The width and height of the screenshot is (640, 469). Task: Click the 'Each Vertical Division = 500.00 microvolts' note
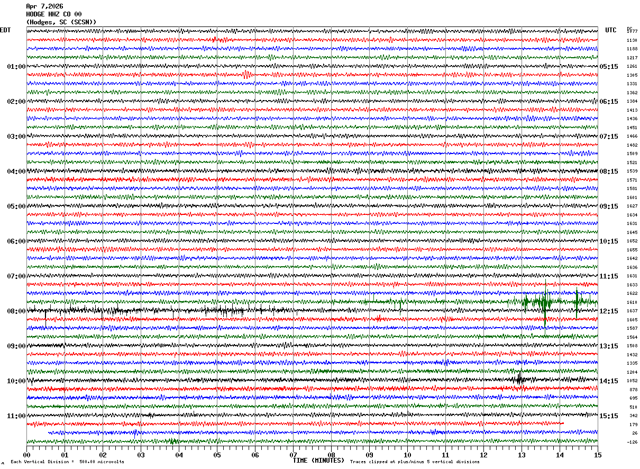(67, 462)
